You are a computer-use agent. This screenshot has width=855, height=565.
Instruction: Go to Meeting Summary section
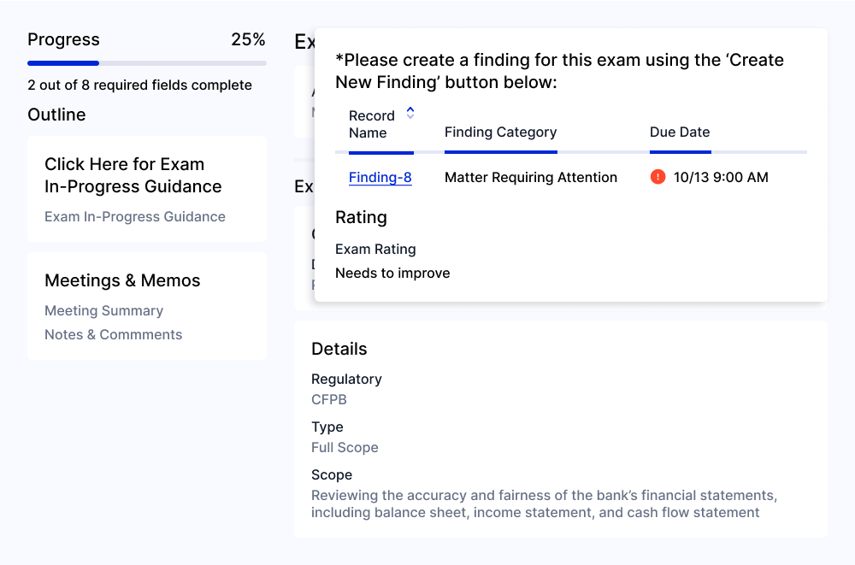tap(103, 310)
